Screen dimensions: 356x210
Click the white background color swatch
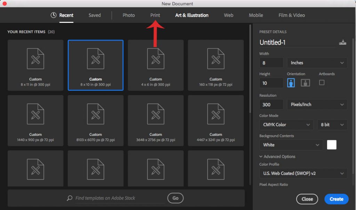coord(332,145)
